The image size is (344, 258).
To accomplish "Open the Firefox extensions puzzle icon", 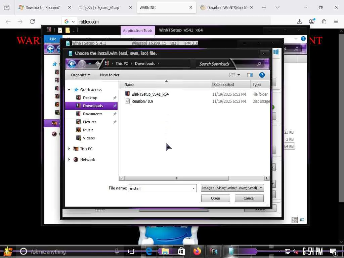I will (x=324, y=21).
